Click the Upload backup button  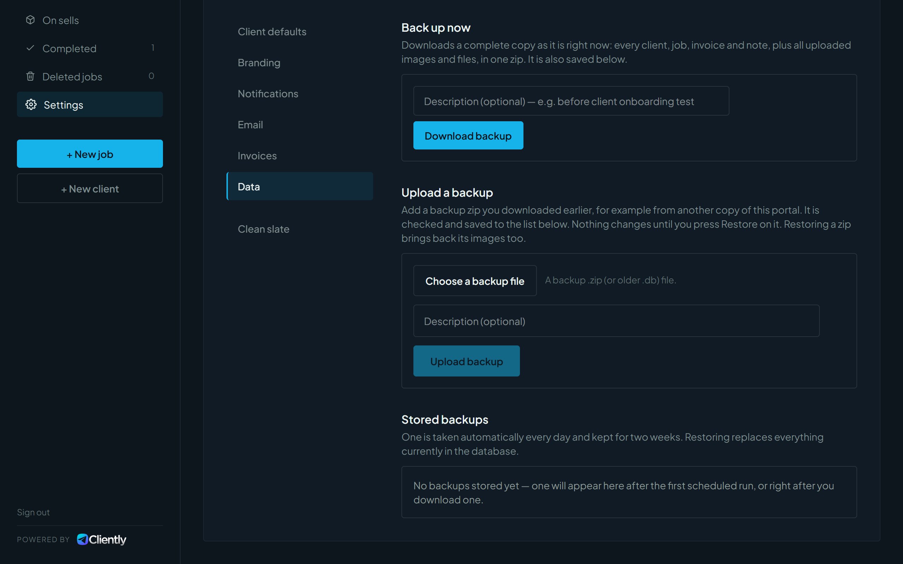pyautogui.click(x=466, y=361)
